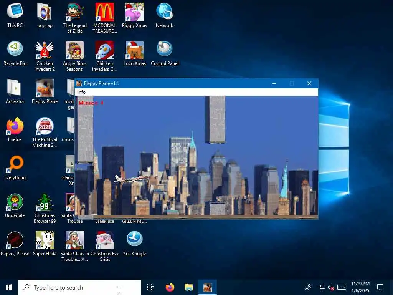Image resolution: width=393 pixels, height=295 pixels.
Task: Launch MCDONAL TREASURE shortcut
Action: pos(104,18)
